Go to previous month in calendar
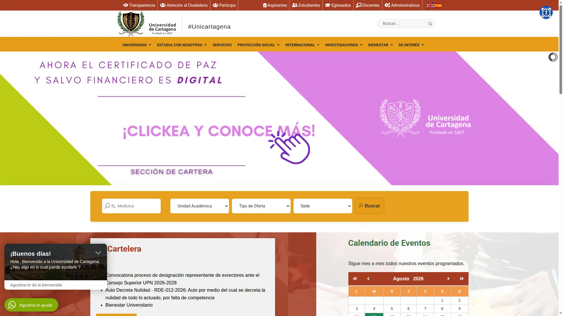 coord(368,279)
